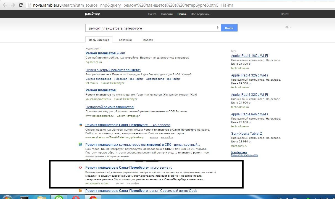This screenshot has width=335, height=199.
Task: Click the hq-service.ru ad domain
Action: (x=94, y=62)
